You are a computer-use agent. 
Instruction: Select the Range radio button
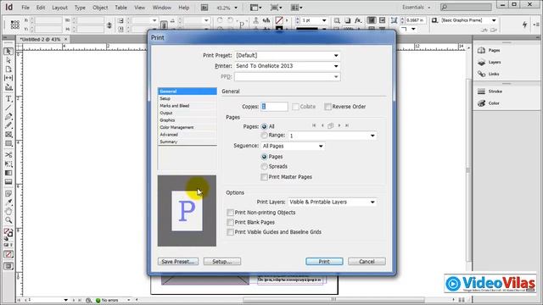coord(264,136)
